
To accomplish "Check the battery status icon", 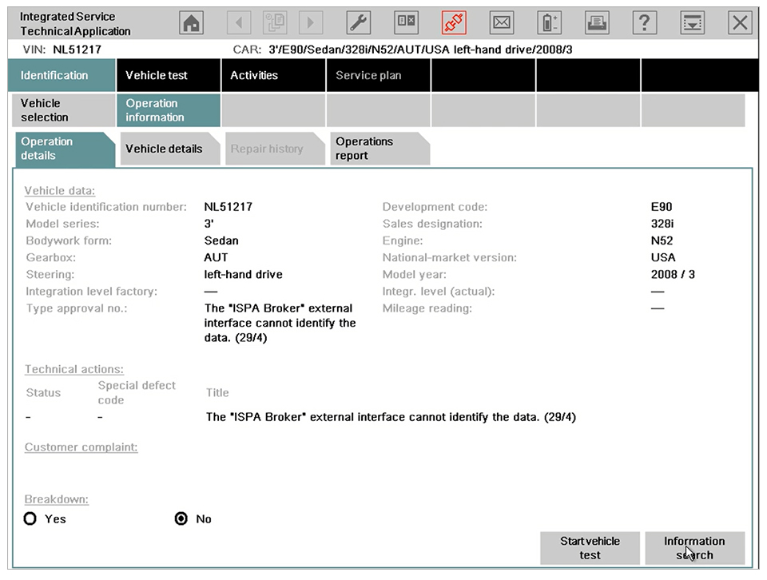I will (x=550, y=23).
